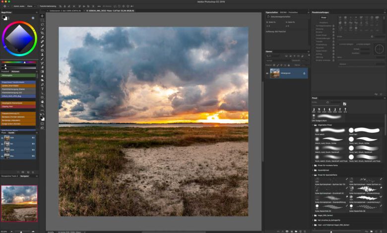Collapse the Pinsel für Spezialeffekte folder
Image resolution: width=387 pixels, height=233 pixels.
(313, 175)
